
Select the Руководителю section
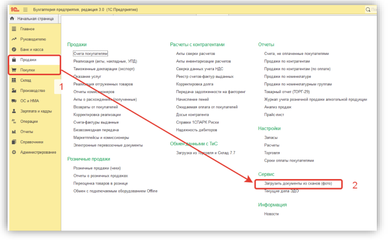click(x=33, y=39)
